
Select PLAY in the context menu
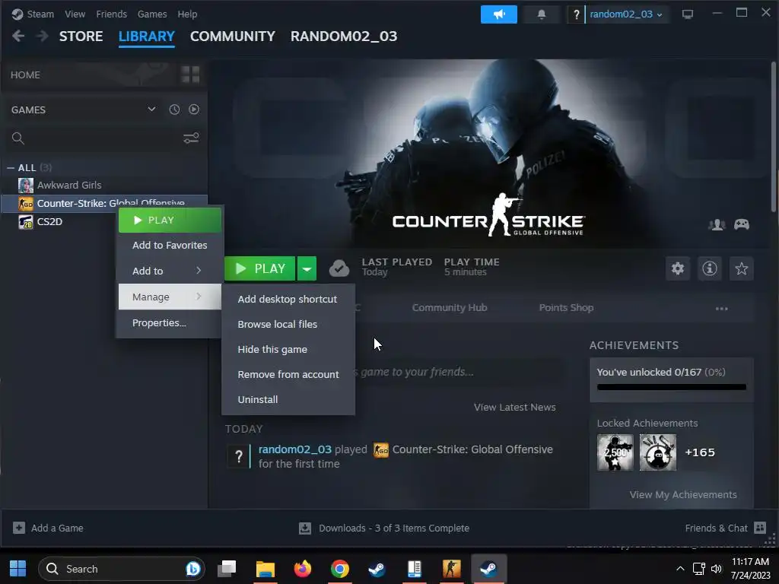(170, 220)
